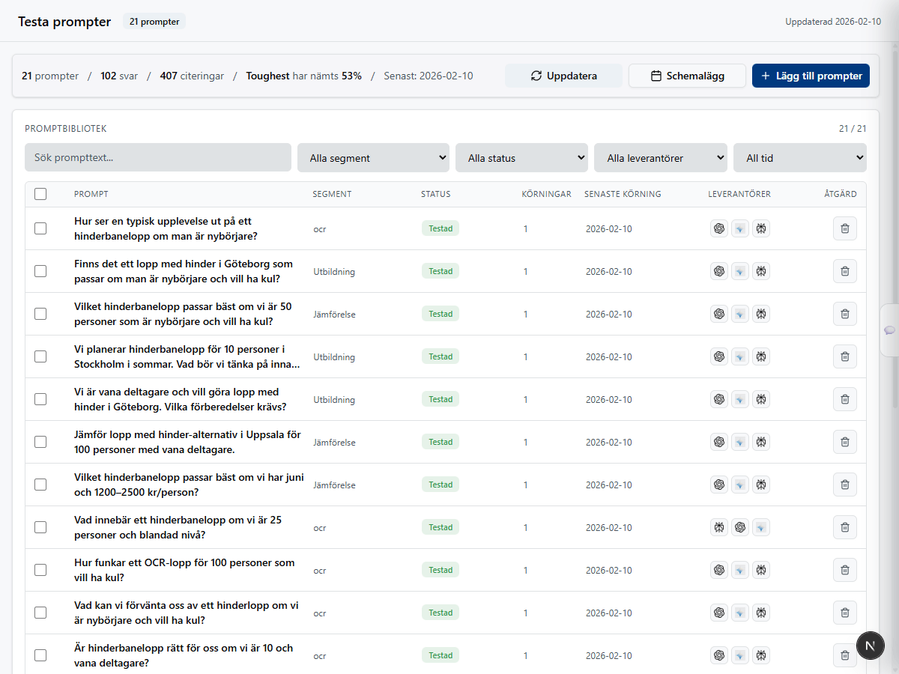Open the All tid time filter

[x=799, y=157]
